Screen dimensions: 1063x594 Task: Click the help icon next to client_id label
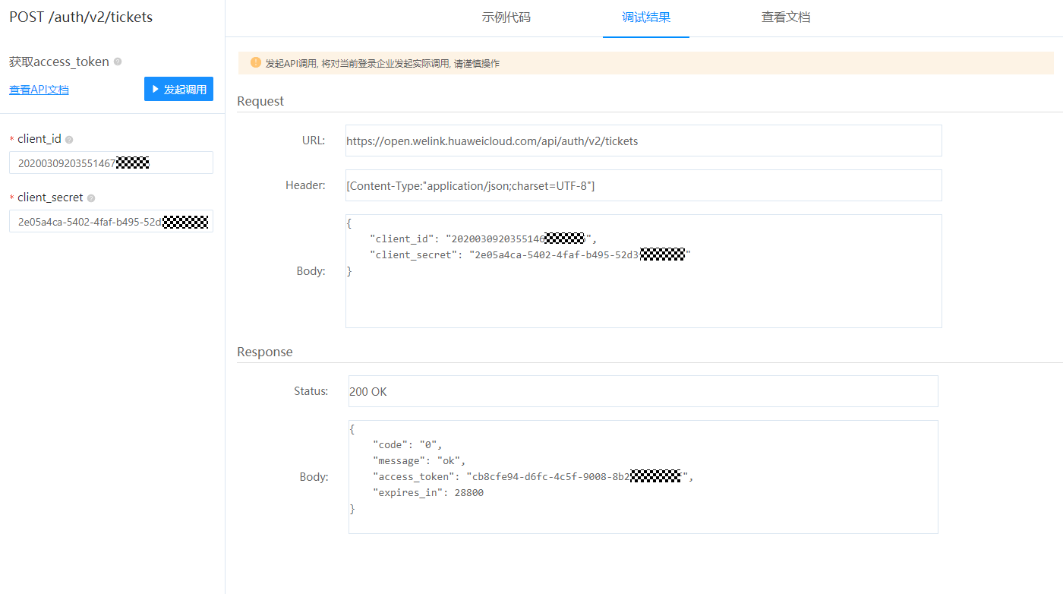click(69, 139)
